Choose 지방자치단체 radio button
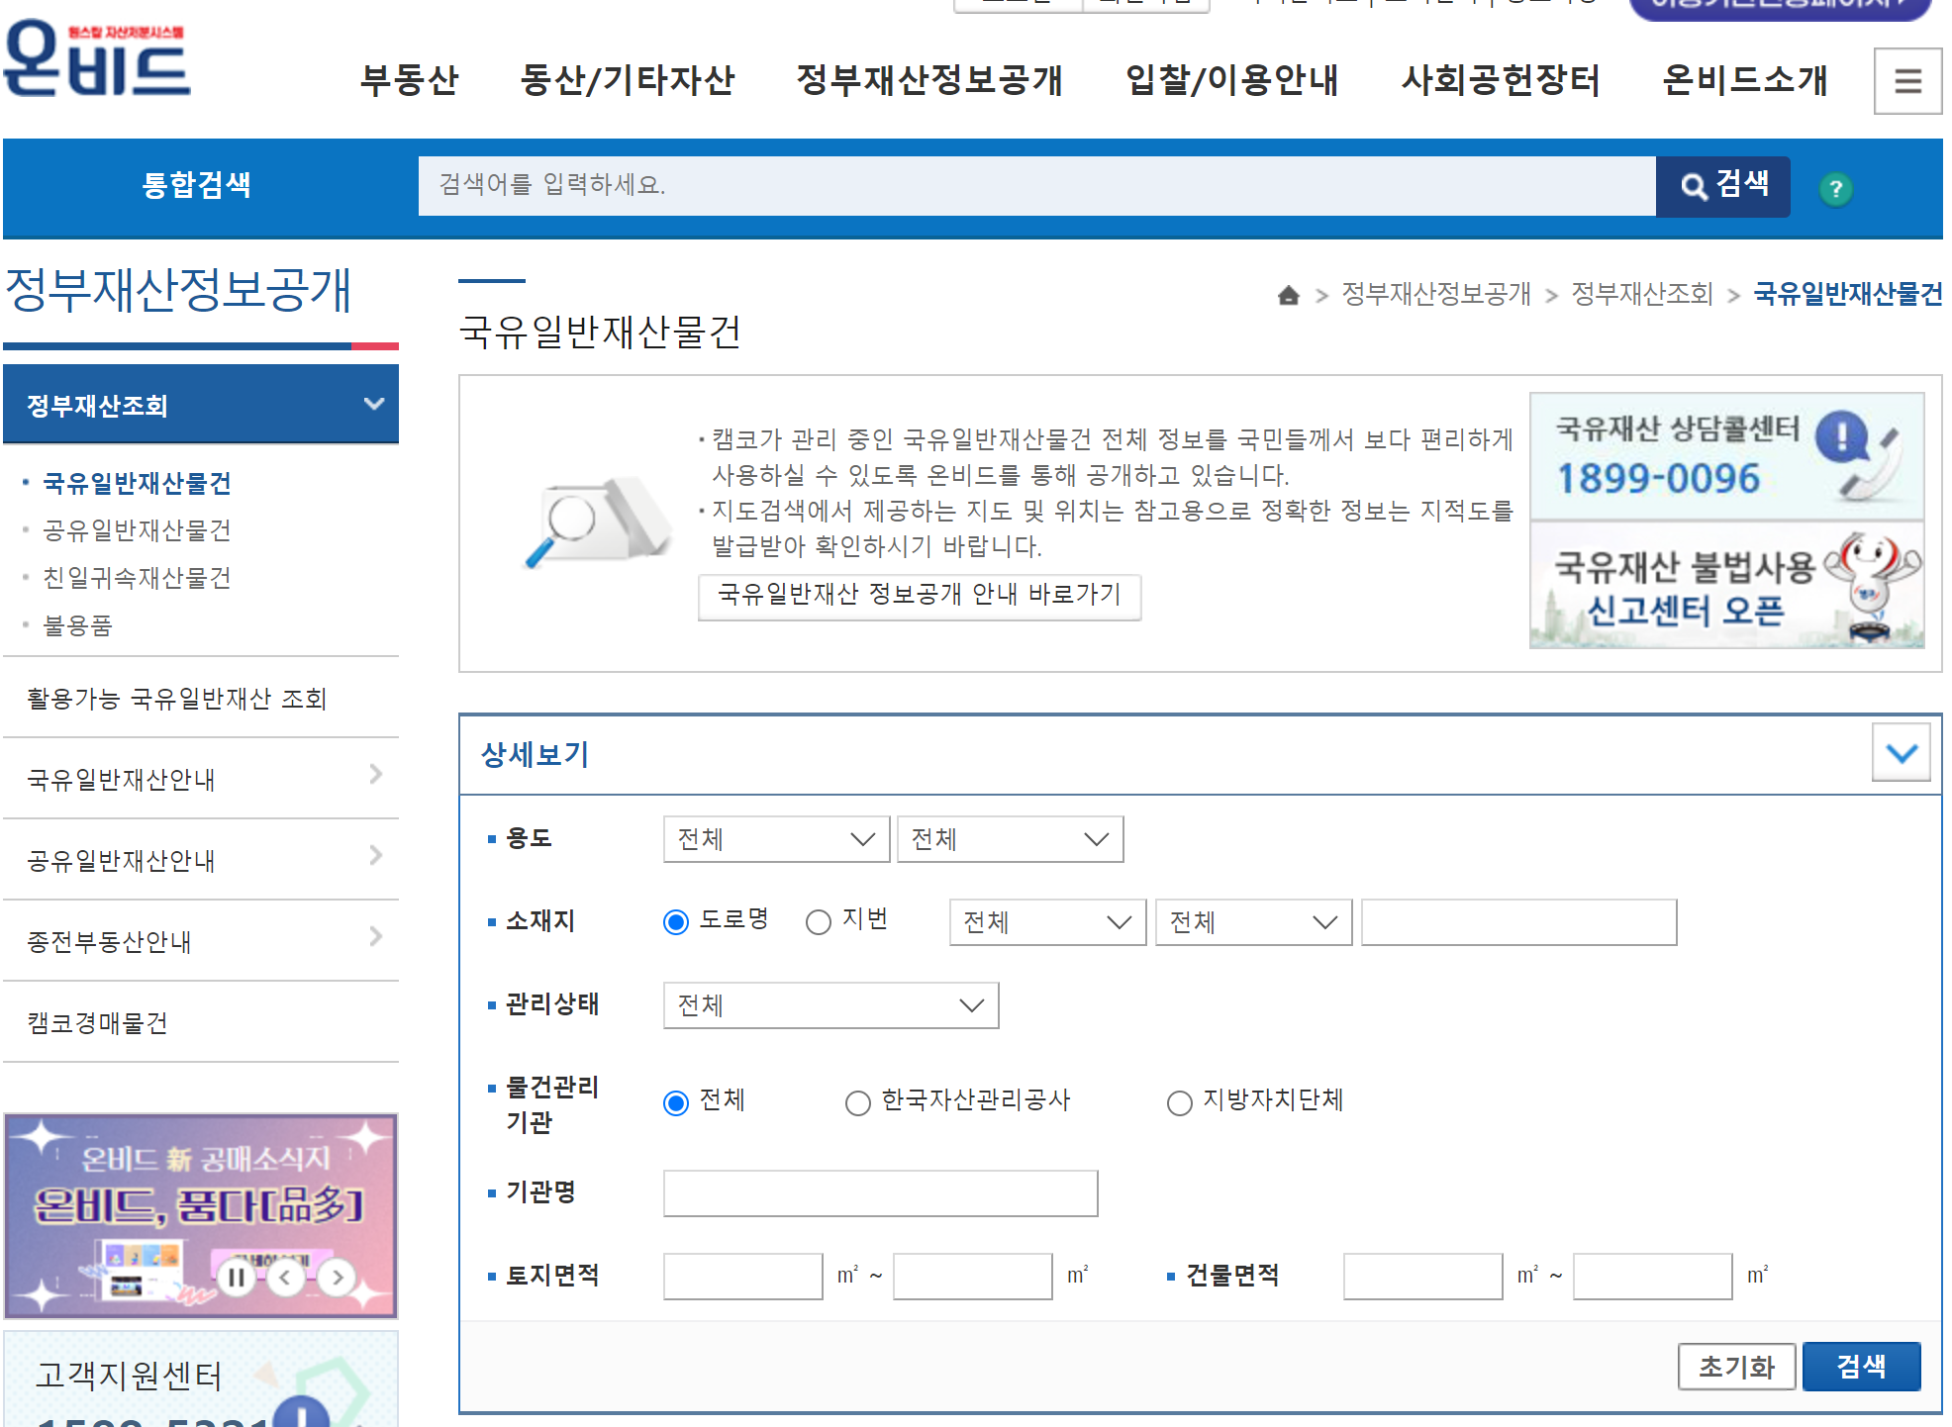This screenshot has width=1952, height=1427. coord(1179,1102)
